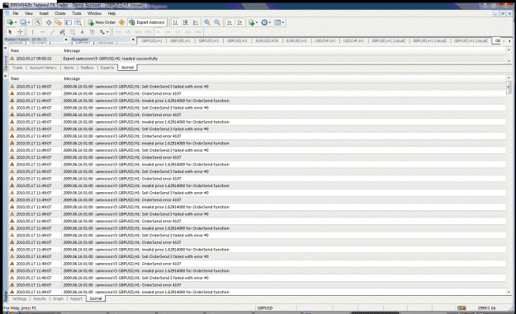Toggle Chart Shift

[239, 22]
